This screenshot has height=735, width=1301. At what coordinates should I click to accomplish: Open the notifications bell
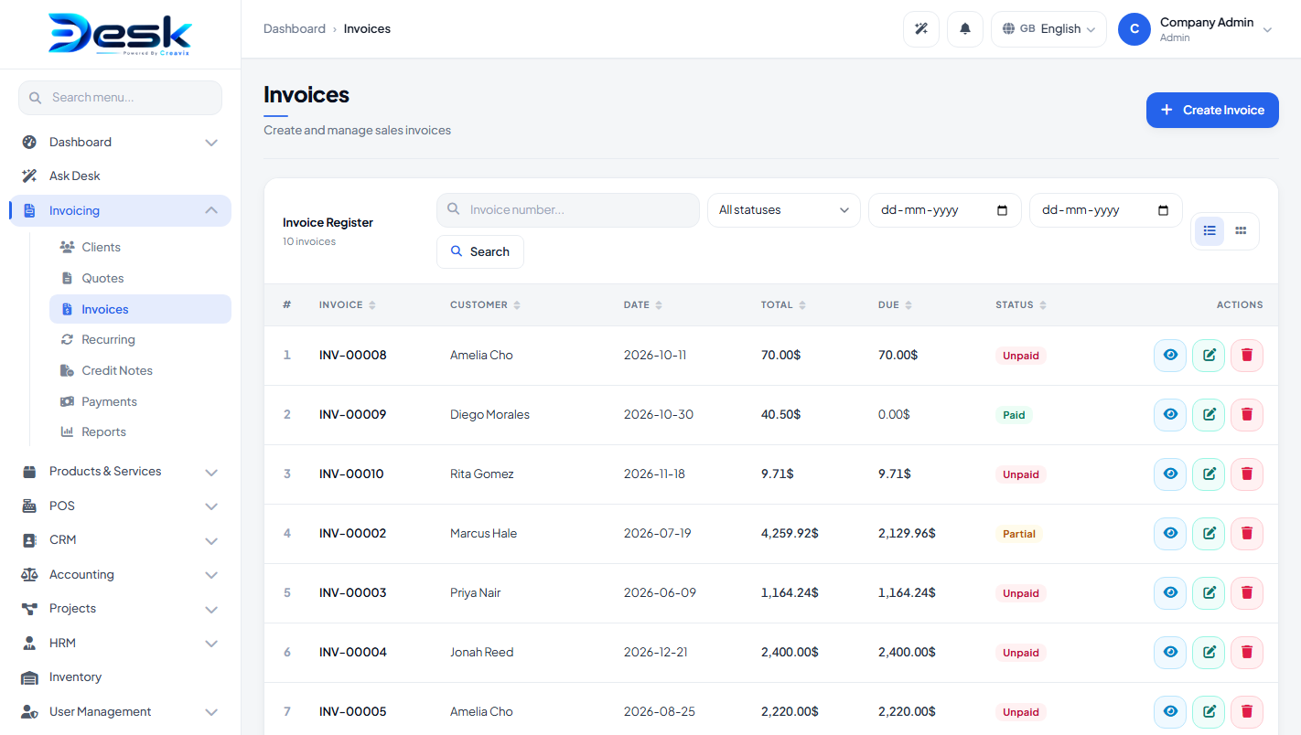pyautogui.click(x=965, y=29)
